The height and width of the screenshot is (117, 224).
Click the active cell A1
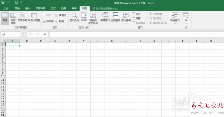click(x=13, y=44)
